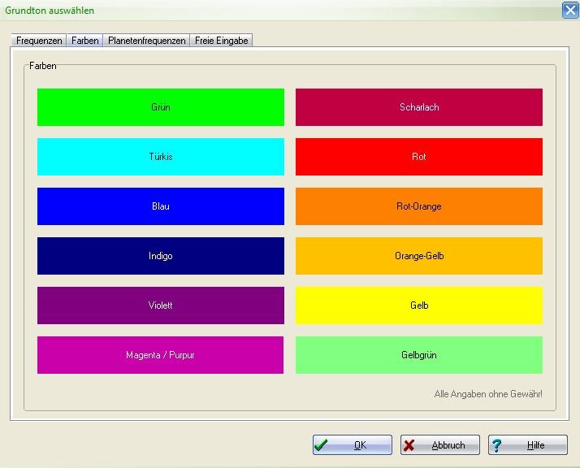Switch to the Frequenzen tab

pos(39,41)
